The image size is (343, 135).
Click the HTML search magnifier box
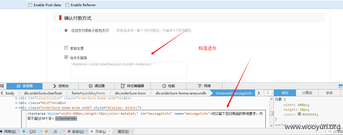click(268, 93)
